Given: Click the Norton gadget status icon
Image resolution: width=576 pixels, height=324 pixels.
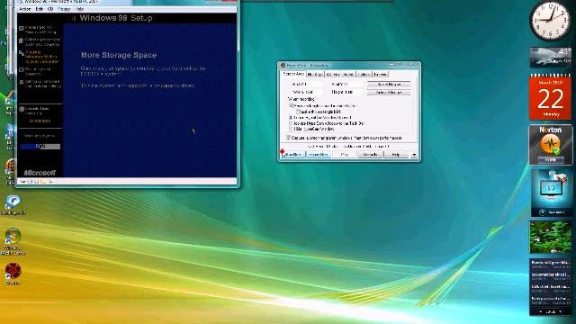Looking at the screenshot, I should (x=550, y=144).
